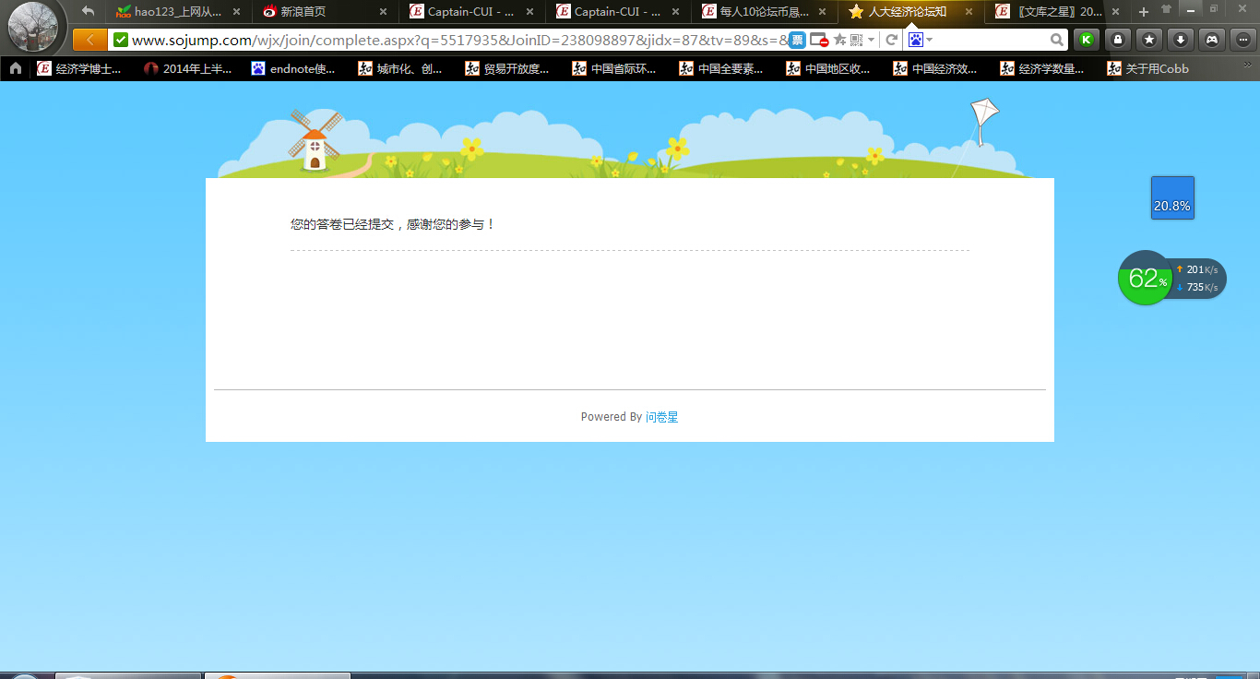This screenshot has width=1260, height=679.
Task: Reload the page with the refresh icon
Action: pos(892,40)
